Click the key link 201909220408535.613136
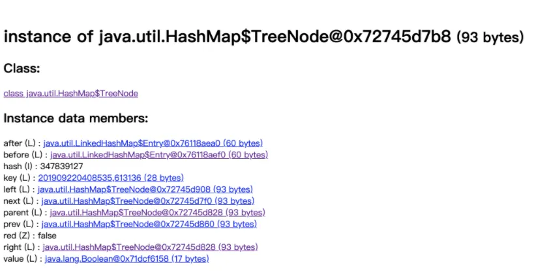Image resolution: width=549 pixels, height=274 pixels. pos(111,178)
